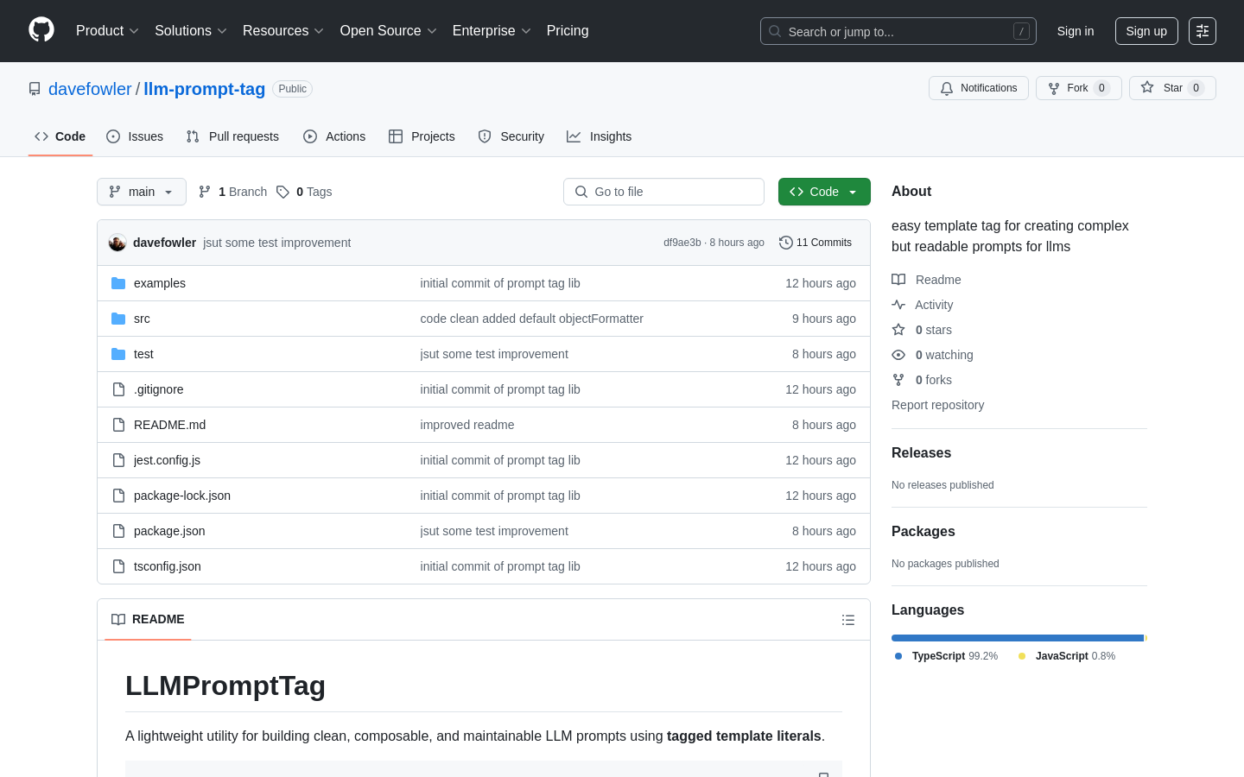1244x777 pixels.
Task: Expand the Resources menu
Action: point(283,31)
